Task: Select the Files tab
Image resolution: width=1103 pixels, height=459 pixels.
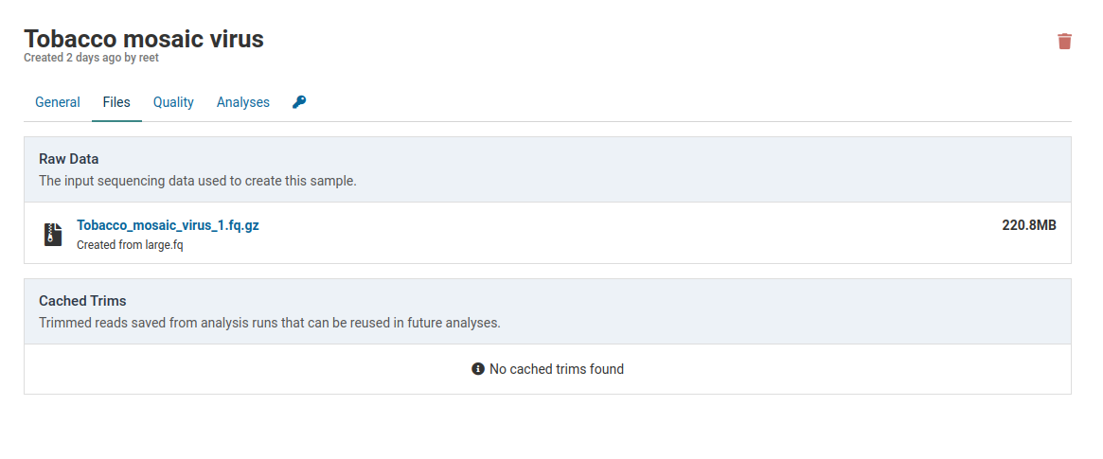Action: (116, 102)
